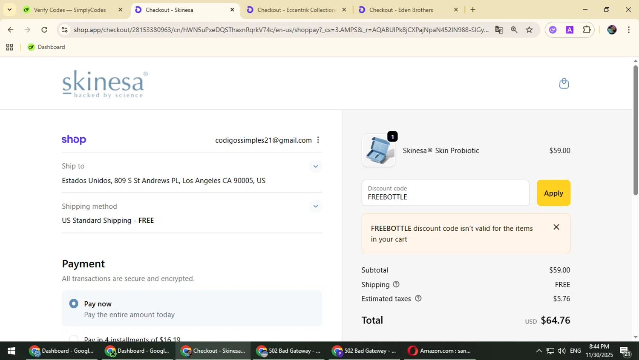This screenshot has height=360, width=639.
Task: Open the shopping bag cart icon
Action: (x=564, y=83)
